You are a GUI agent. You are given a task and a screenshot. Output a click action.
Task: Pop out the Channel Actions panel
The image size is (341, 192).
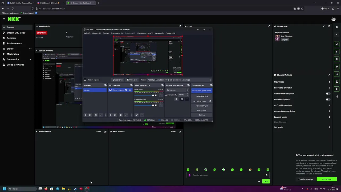(329, 75)
